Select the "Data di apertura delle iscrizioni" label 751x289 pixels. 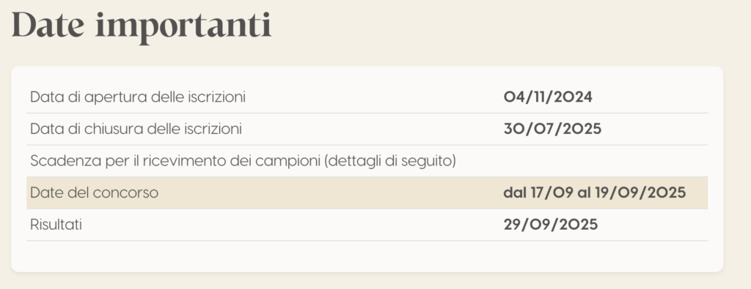point(138,97)
